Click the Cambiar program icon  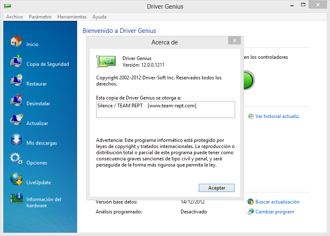pyautogui.click(x=250, y=212)
